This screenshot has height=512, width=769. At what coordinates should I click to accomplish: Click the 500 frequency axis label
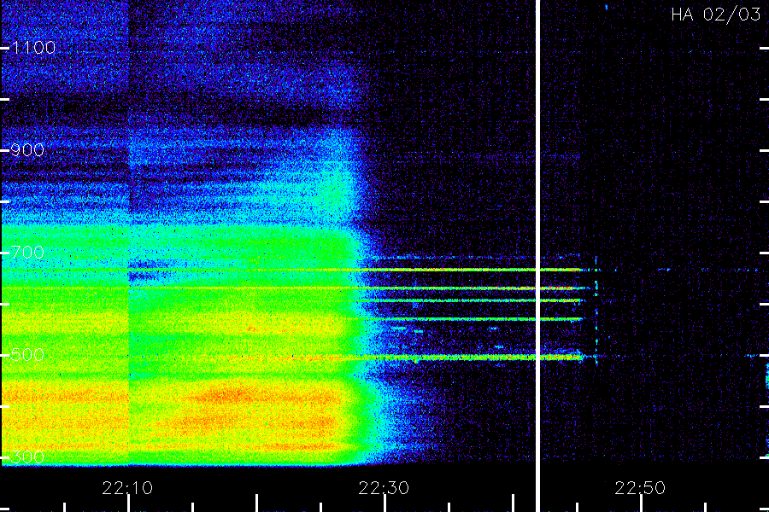pos(27,355)
